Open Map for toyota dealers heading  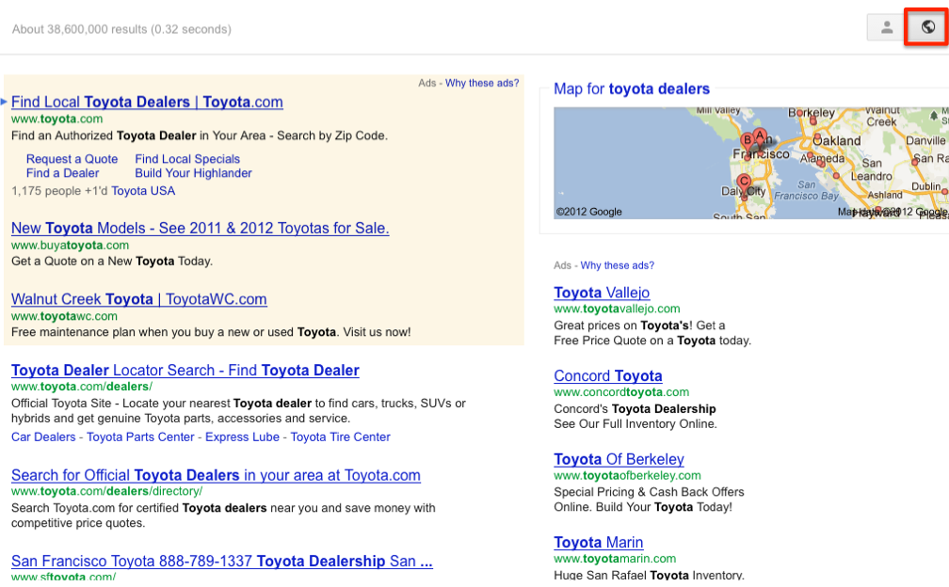[x=632, y=88]
